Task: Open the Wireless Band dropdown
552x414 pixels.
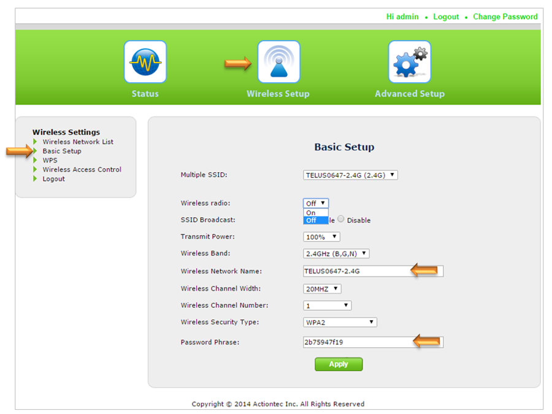Action: [x=336, y=253]
